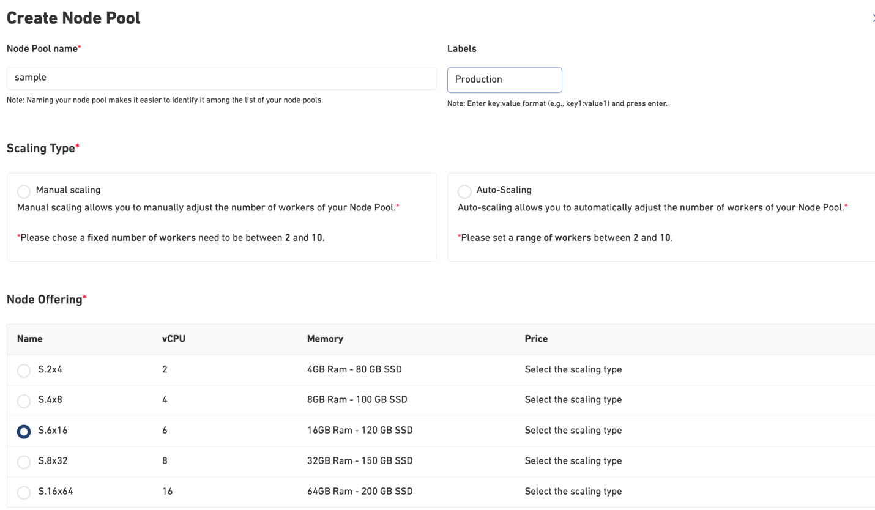Pick the S.8x32 node offering radio
The image size is (875, 510).
(x=24, y=462)
